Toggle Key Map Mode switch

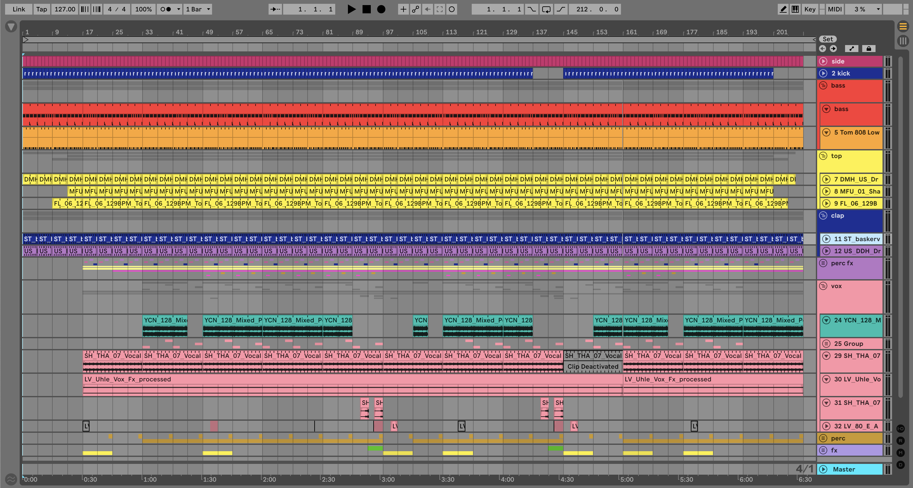tap(810, 9)
